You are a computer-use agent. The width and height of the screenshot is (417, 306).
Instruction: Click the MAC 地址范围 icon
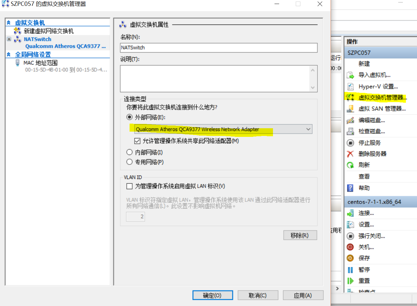[18, 63]
